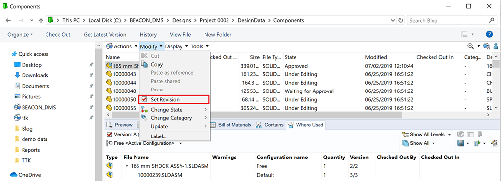Select file 10000055 in the list
This screenshot has width=501, height=181.
coord(124,108)
